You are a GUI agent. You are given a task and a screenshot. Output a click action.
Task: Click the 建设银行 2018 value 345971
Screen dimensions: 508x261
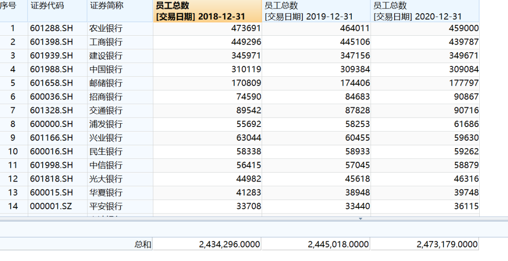click(244, 55)
